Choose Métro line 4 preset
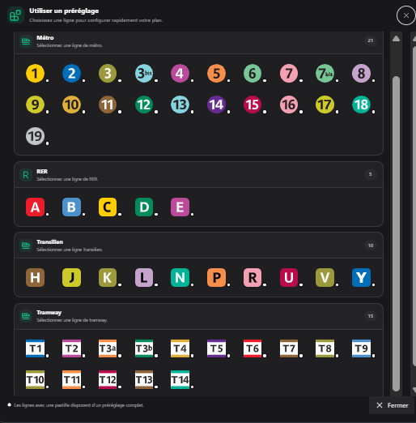This screenshot has height=423, width=416. (180, 73)
